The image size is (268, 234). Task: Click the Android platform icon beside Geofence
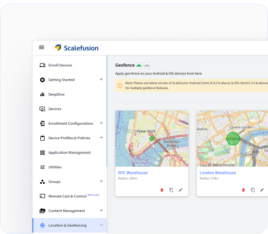[x=139, y=65]
